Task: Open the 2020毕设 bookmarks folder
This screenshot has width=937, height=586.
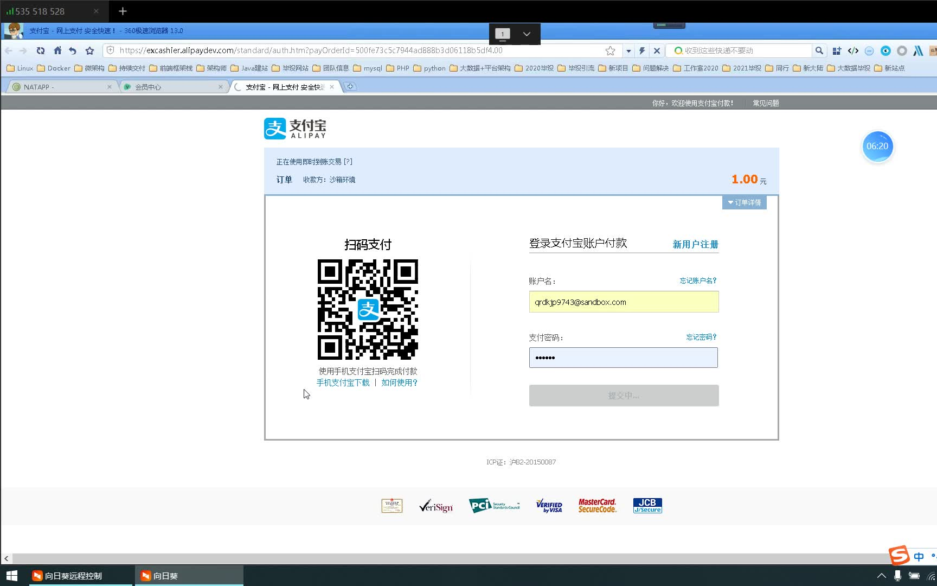Action: pyautogui.click(x=534, y=68)
